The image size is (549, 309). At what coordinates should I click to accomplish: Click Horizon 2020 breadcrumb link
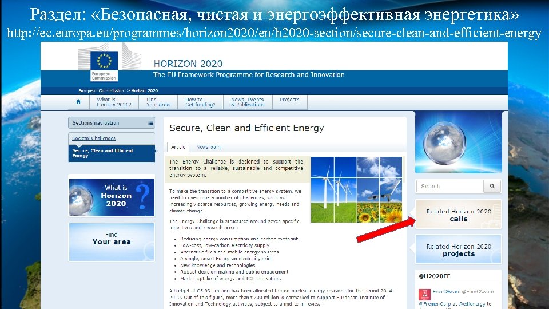tap(144, 91)
